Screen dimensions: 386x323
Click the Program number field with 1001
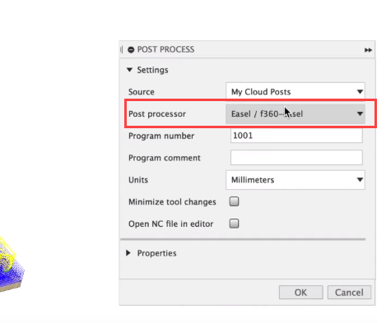[296, 136]
